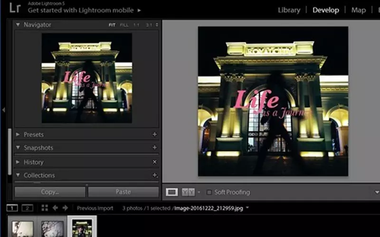Viewport: 380px width, 237px height.
Task: Click the Paste button
Action: pos(123,192)
